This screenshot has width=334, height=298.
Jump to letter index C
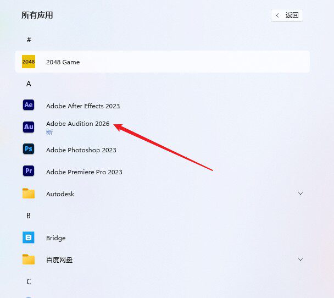pos(29,282)
